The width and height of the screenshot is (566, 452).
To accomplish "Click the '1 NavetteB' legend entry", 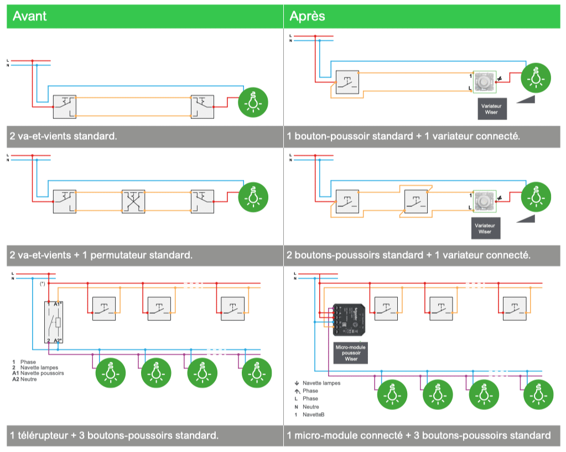I will coord(309,415).
